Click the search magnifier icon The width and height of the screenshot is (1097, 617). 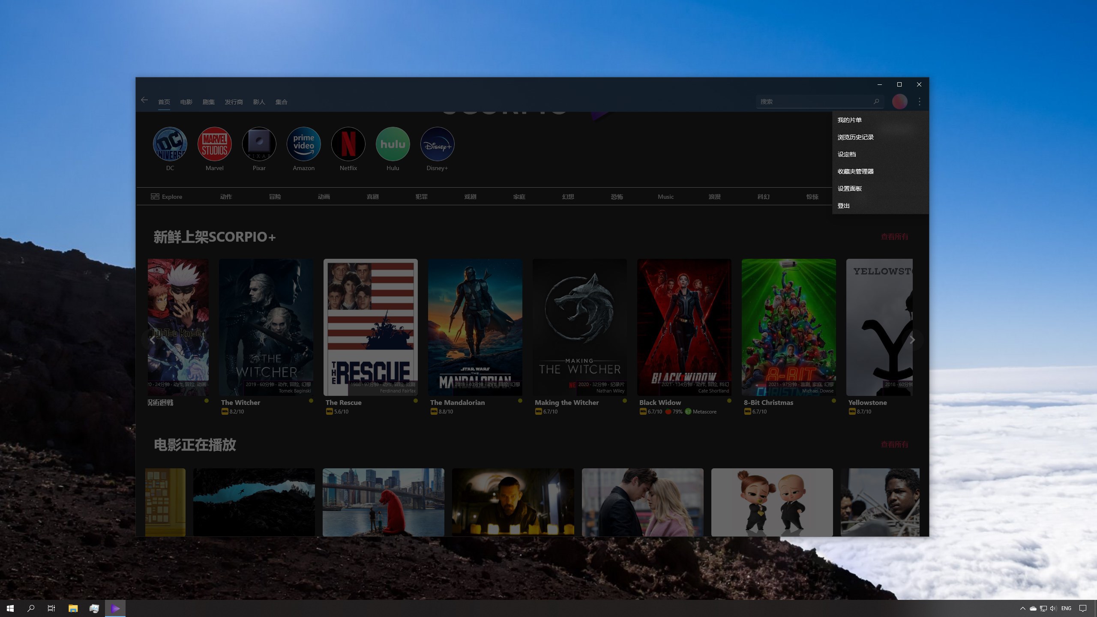tap(876, 102)
